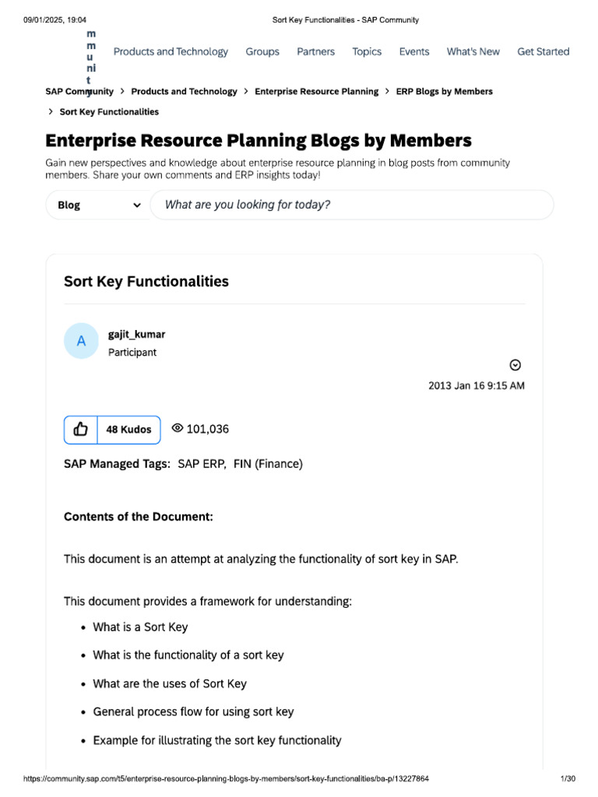This screenshot has width=598, height=797.
Task: Select Get Started in navigation
Action: click(x=543, y=51)
